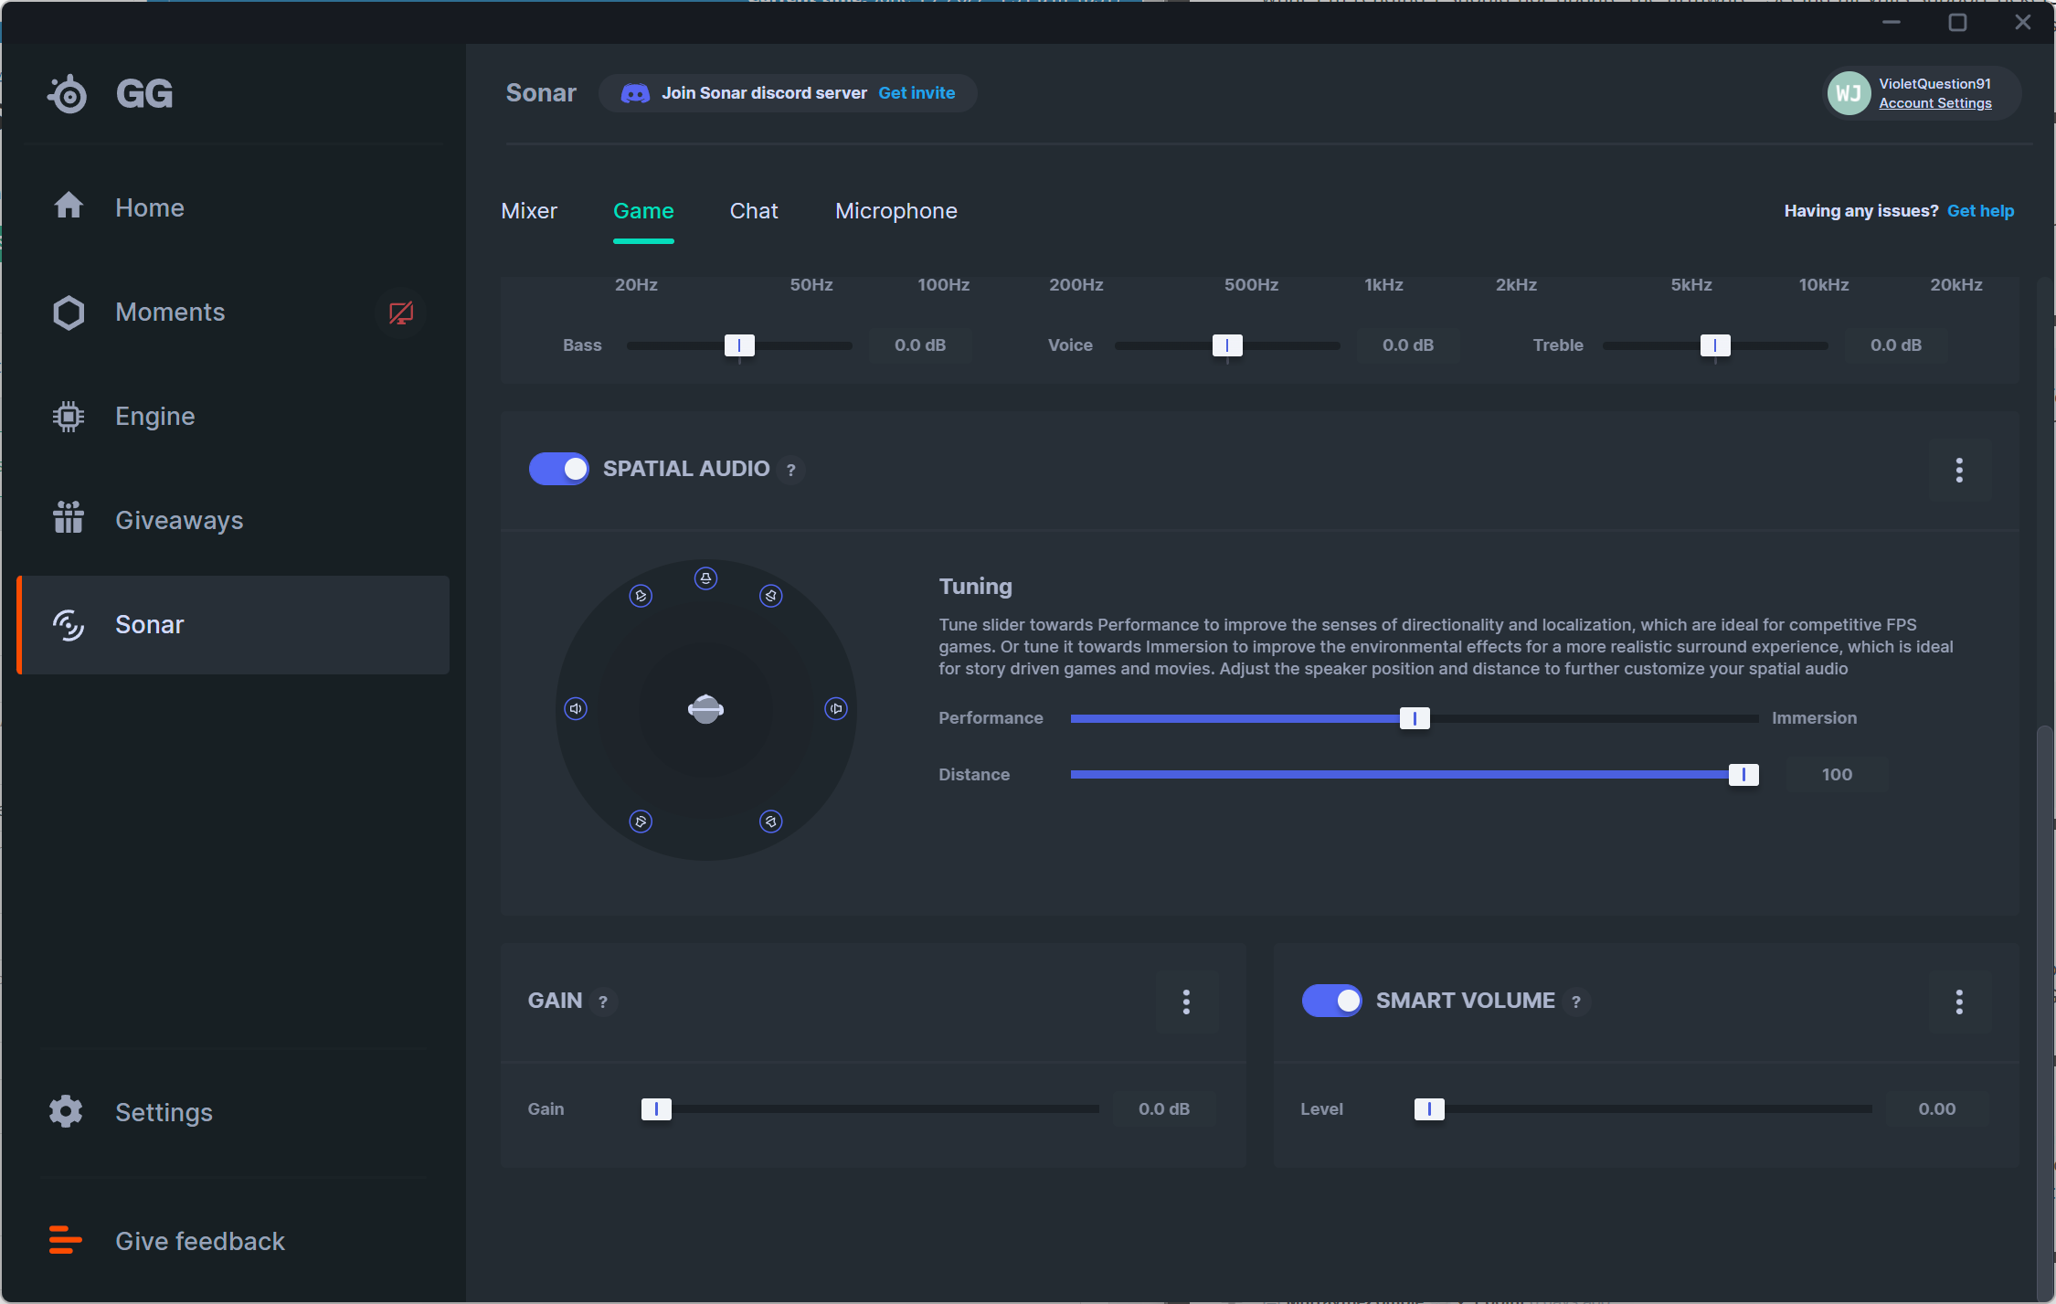Open Spatial Audio three-dot options menu
The image size is (2056, 1304).
1959,471
